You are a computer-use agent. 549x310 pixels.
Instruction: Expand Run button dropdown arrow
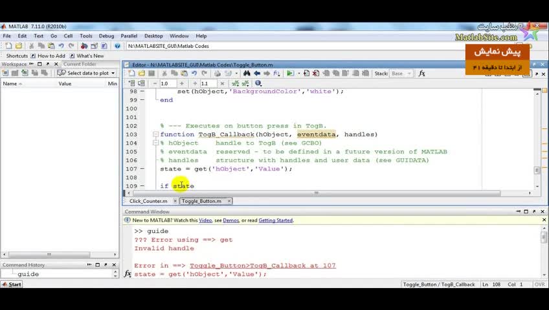298,74
